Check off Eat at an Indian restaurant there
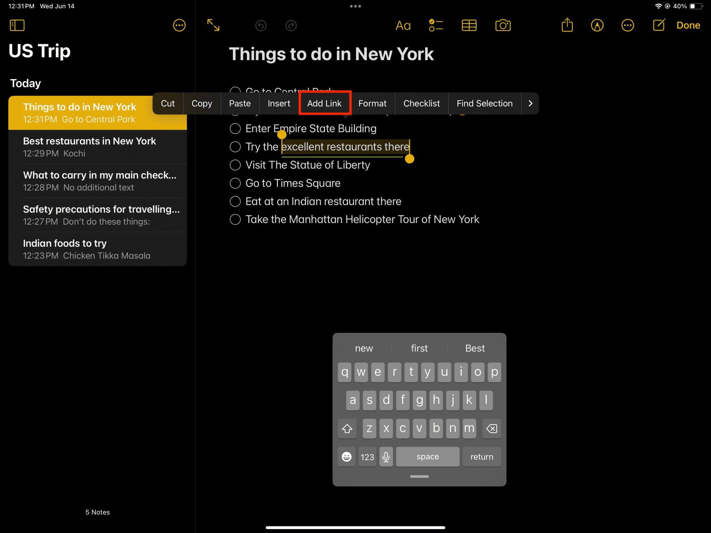711x533 pixels. click(x=235, y=201)
